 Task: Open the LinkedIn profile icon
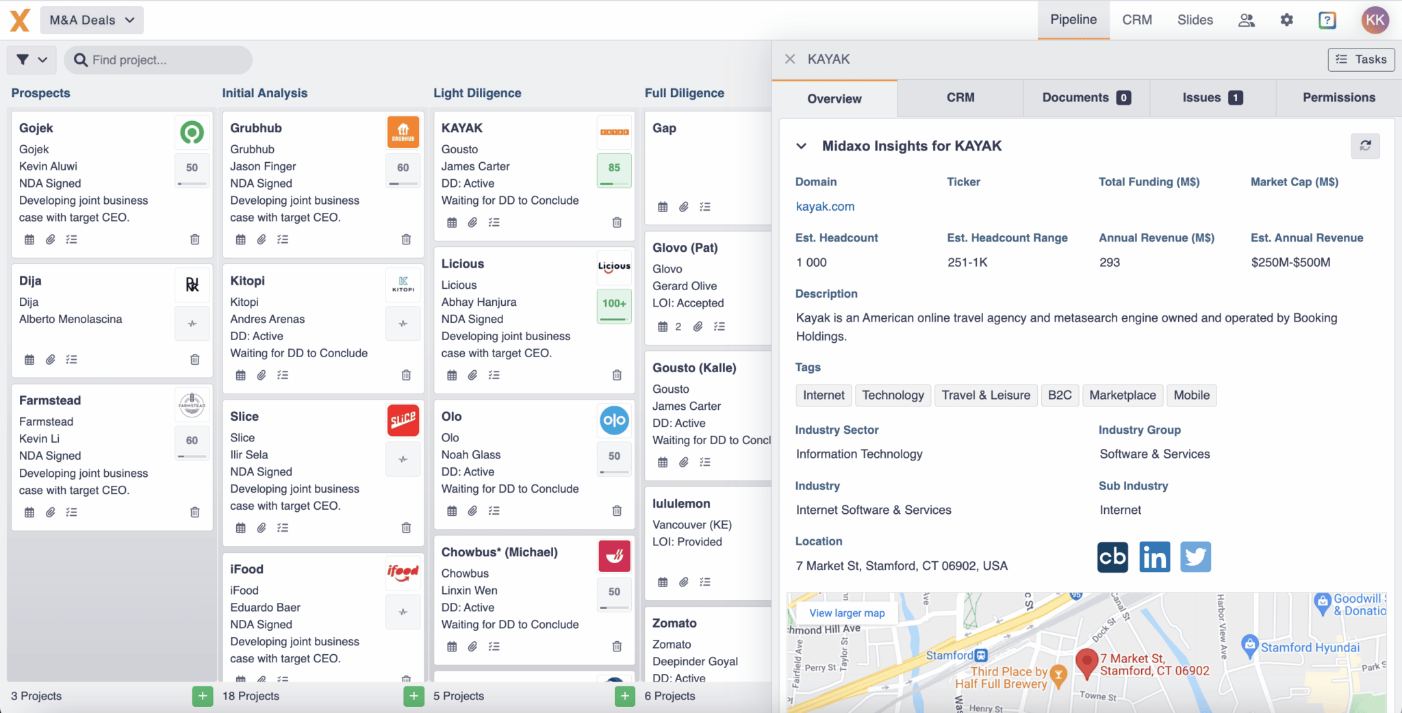[x=1154, y=557]
